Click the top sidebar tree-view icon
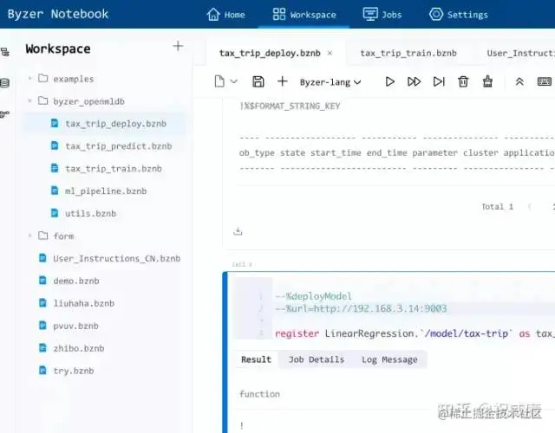The width and height of the screenshot is (555, 433). click(x=5, y=52)
